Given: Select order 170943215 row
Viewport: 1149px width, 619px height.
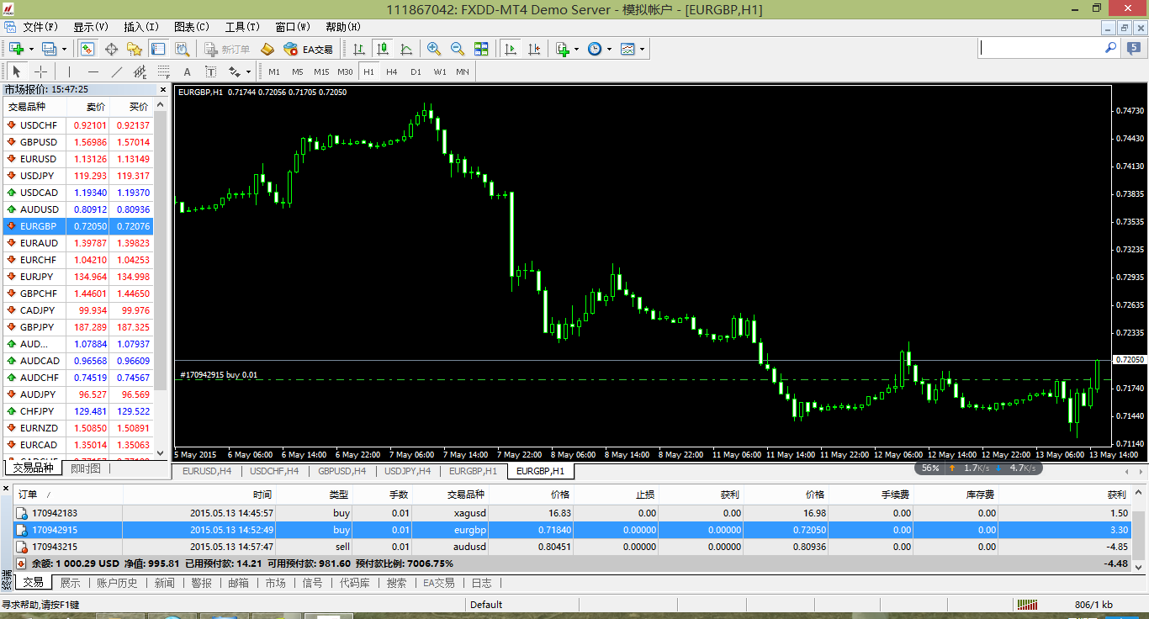Looking at the screenshot, I should (x=572, y=547).
